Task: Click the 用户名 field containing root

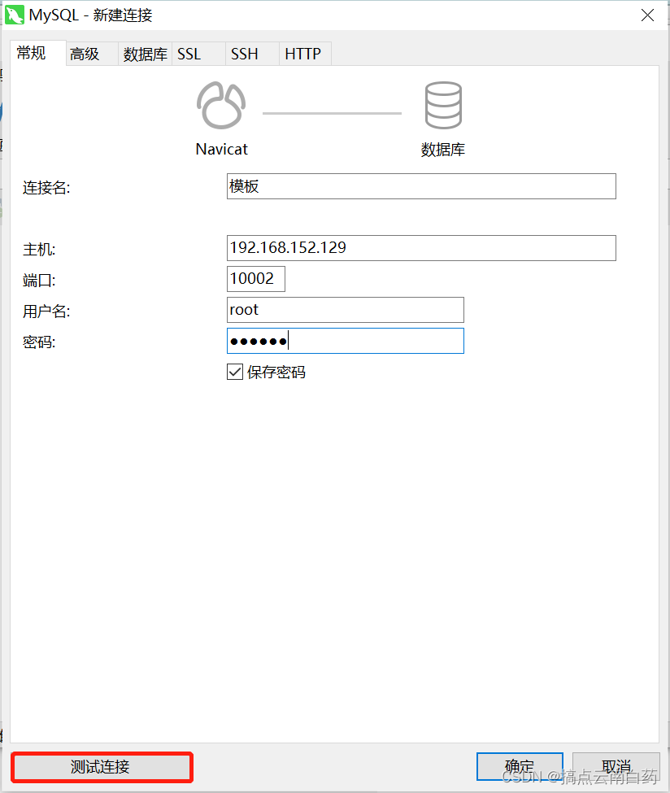Action: (346, 310)
